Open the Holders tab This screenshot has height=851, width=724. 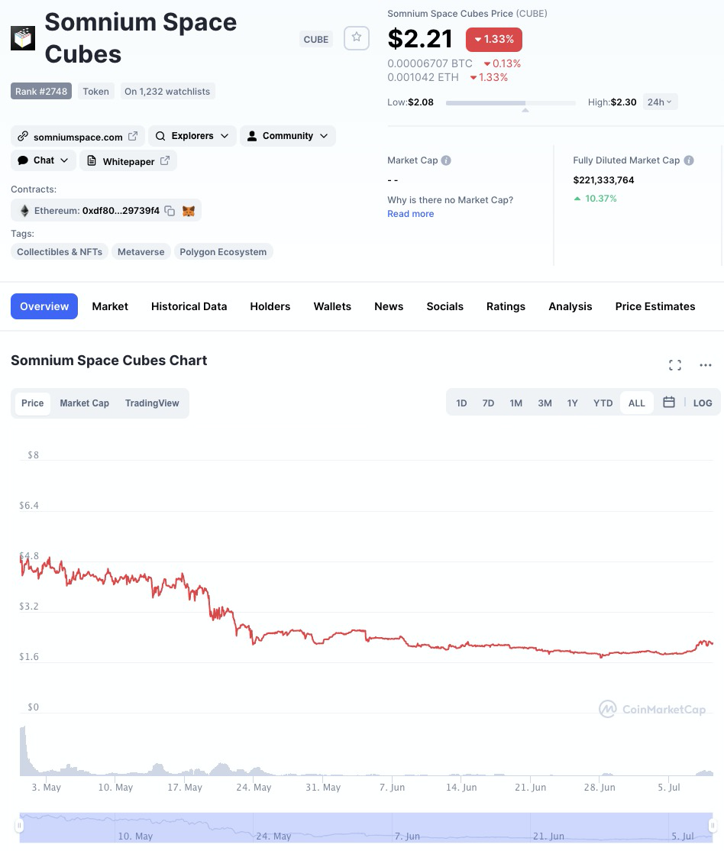click(x=270, y=306)
